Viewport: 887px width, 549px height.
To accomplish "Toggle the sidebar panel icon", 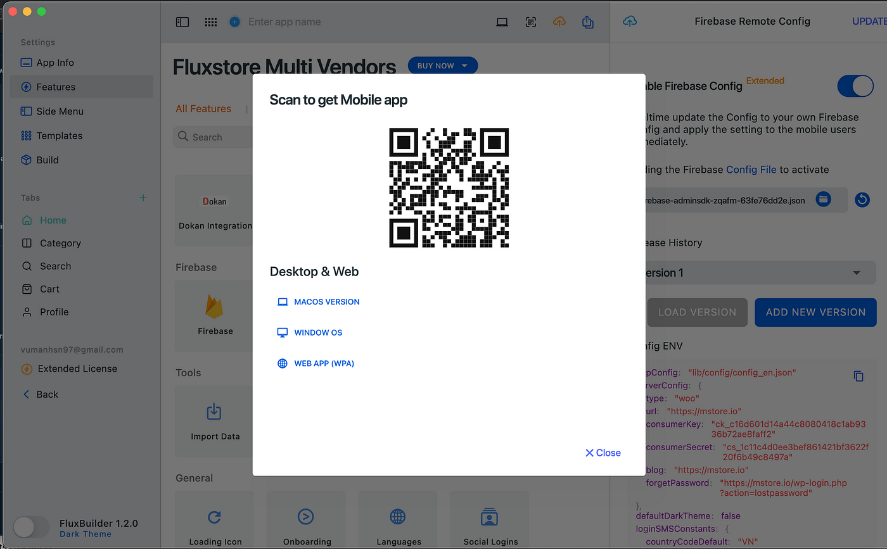I will click(x=182, y=22).
